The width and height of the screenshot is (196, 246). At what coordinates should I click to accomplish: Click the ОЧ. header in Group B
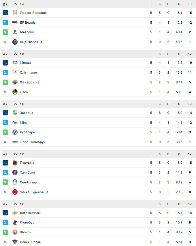(x=190, y=54)
